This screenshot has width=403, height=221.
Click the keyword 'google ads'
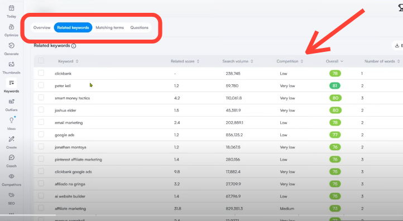(65, 135)
